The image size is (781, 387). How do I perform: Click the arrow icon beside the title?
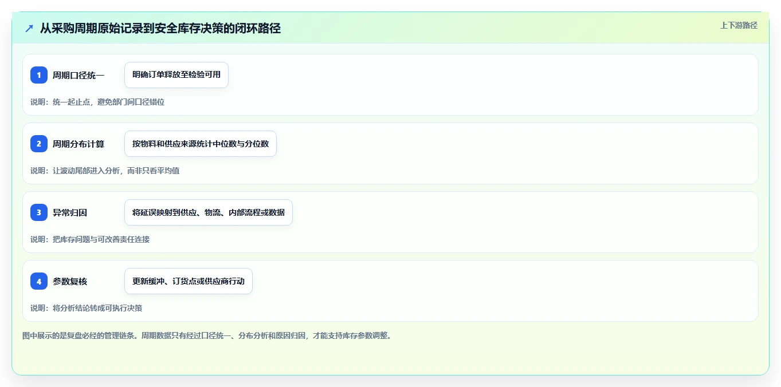point(29,28)
